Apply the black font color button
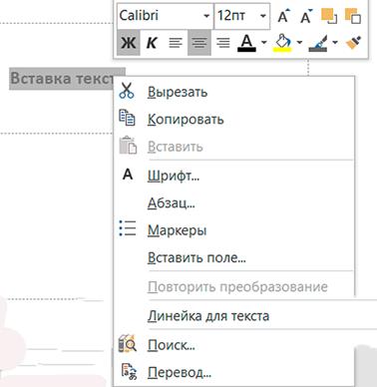Viewport: 377px width, 387px height. (x=246, y=43)
